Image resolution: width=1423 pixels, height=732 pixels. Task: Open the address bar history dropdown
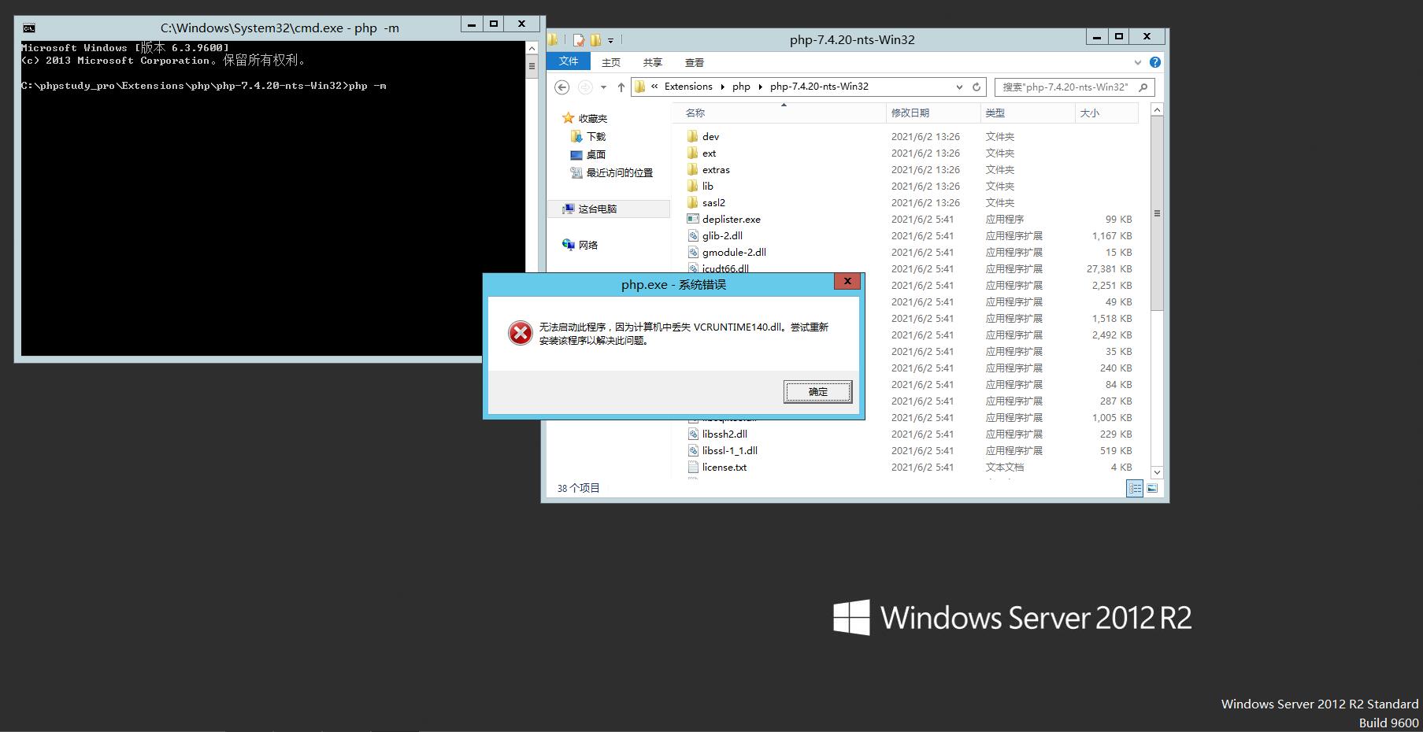(x=959, y=87)
